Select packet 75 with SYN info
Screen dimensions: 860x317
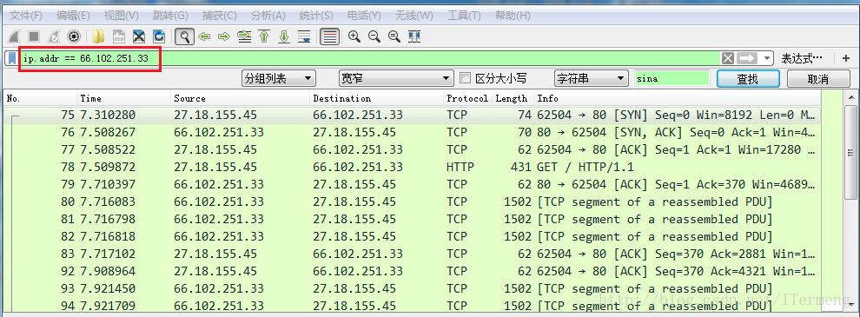(x=413, y=116)
